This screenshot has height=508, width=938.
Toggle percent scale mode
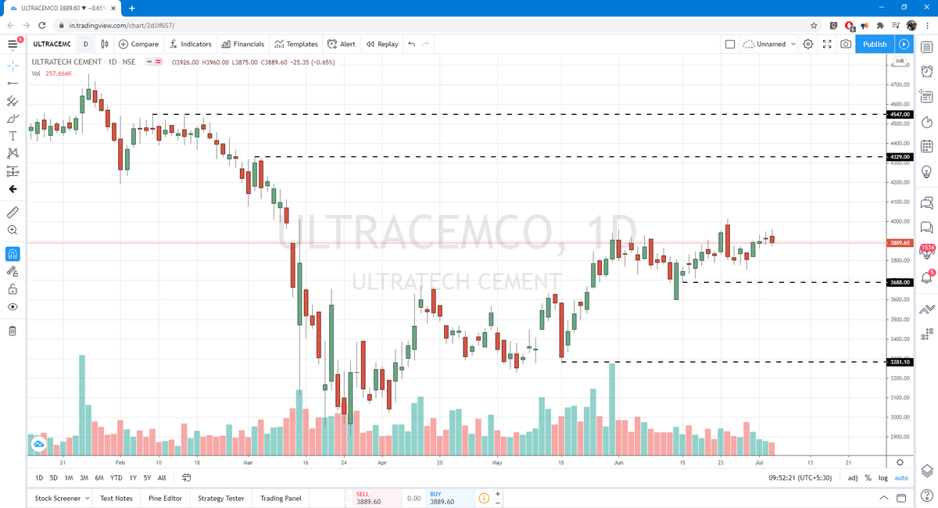point(868,478)
